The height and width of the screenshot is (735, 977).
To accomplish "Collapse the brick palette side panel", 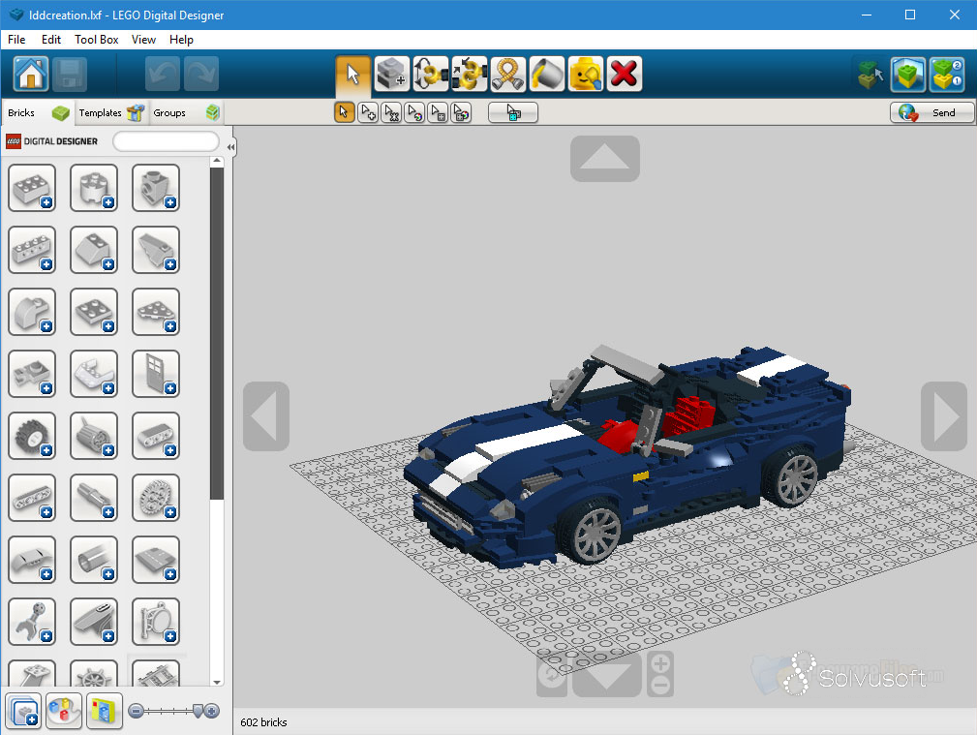I will 230,147.
